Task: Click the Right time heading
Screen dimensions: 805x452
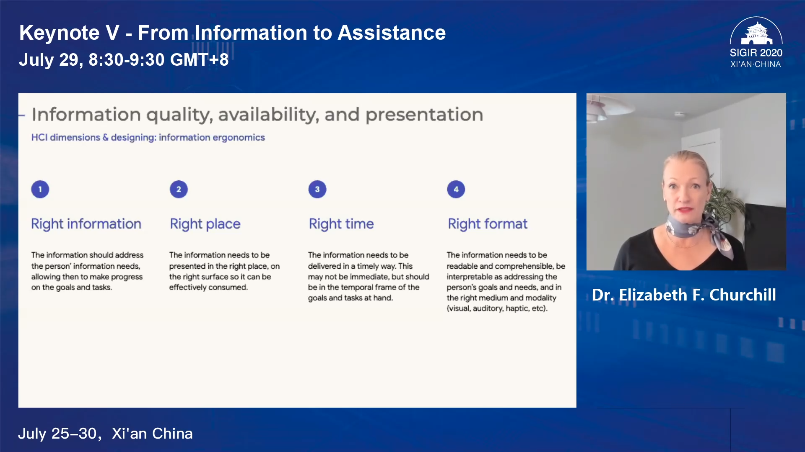Action: click(x=341, y=224)
